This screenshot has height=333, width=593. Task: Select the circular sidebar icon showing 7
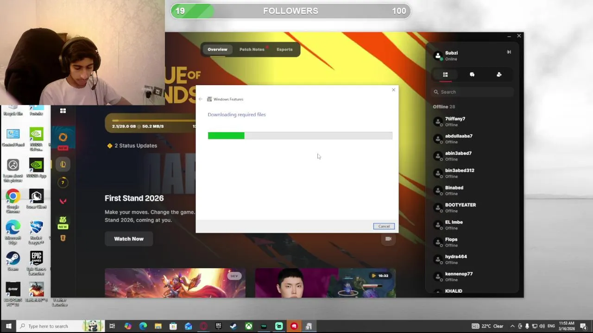tap(63, 183)
